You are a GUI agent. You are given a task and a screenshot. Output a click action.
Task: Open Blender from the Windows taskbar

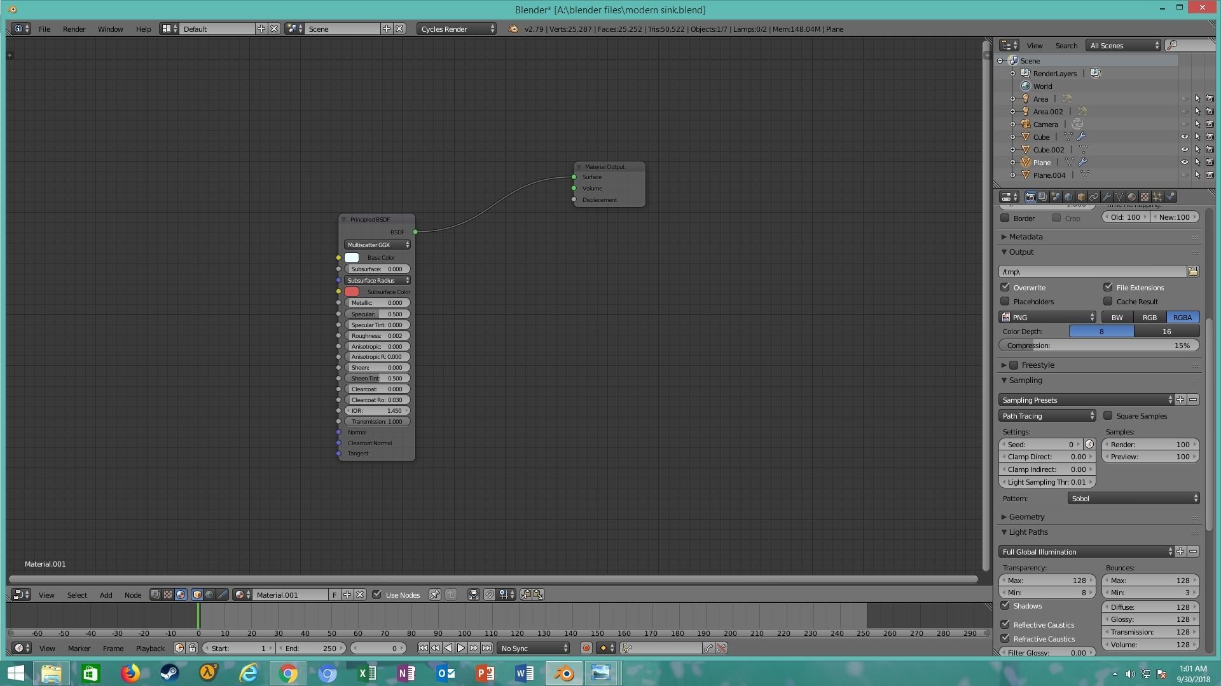coord(563,673)
